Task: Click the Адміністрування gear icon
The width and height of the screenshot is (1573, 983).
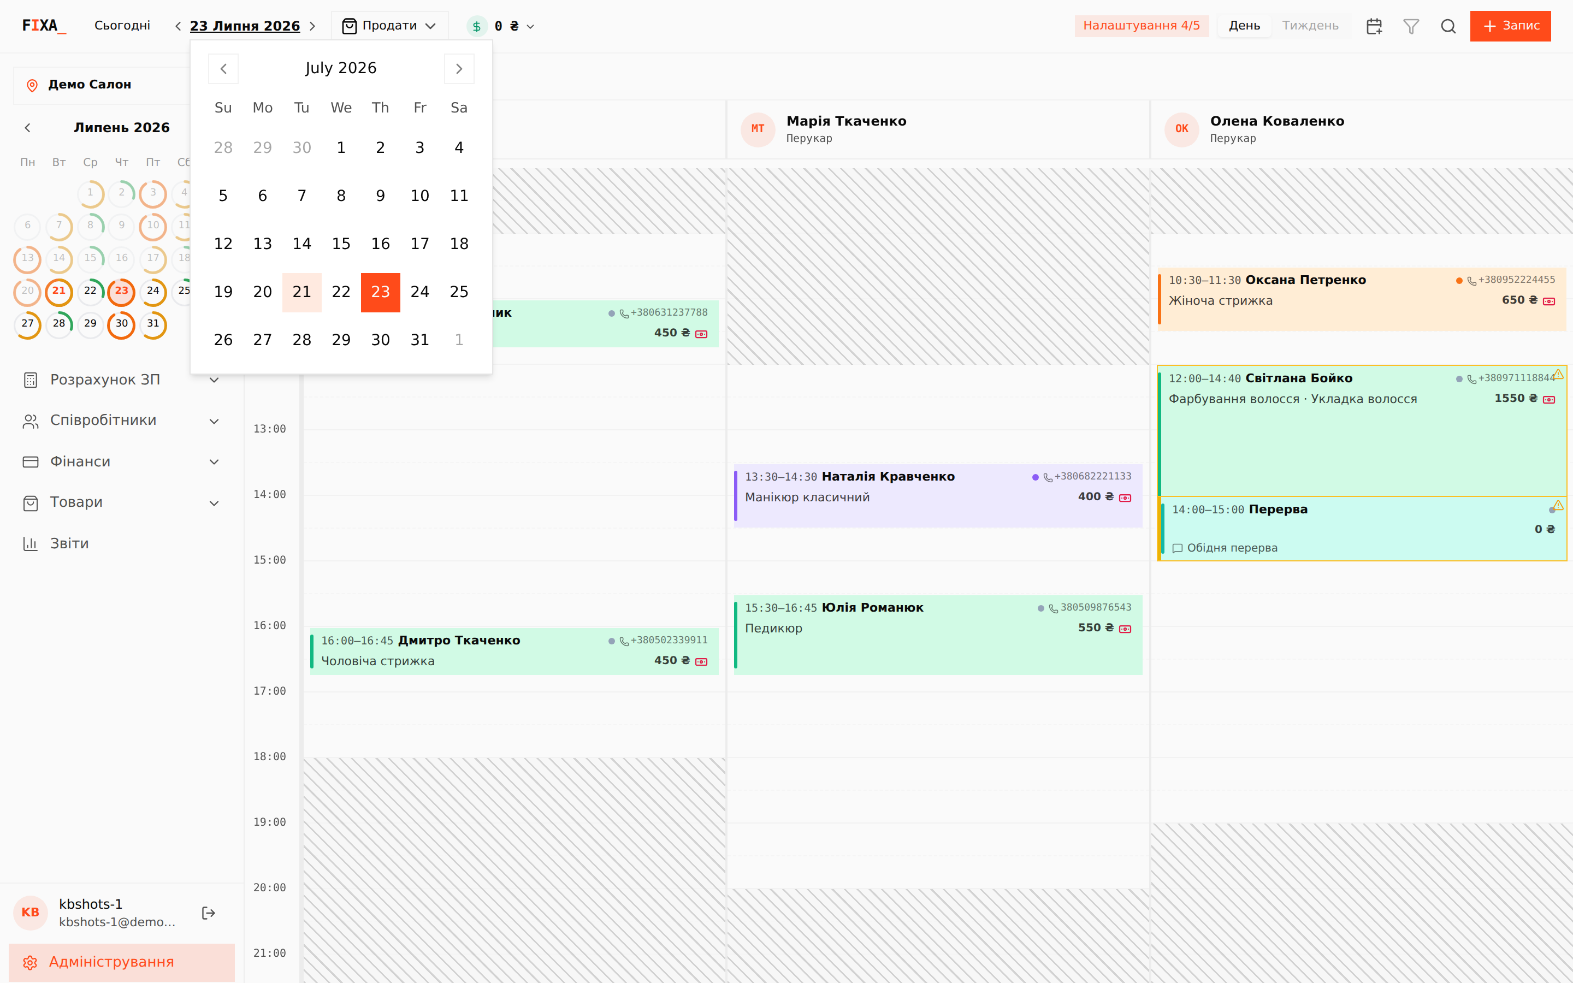Action: [x=30, y=963]
